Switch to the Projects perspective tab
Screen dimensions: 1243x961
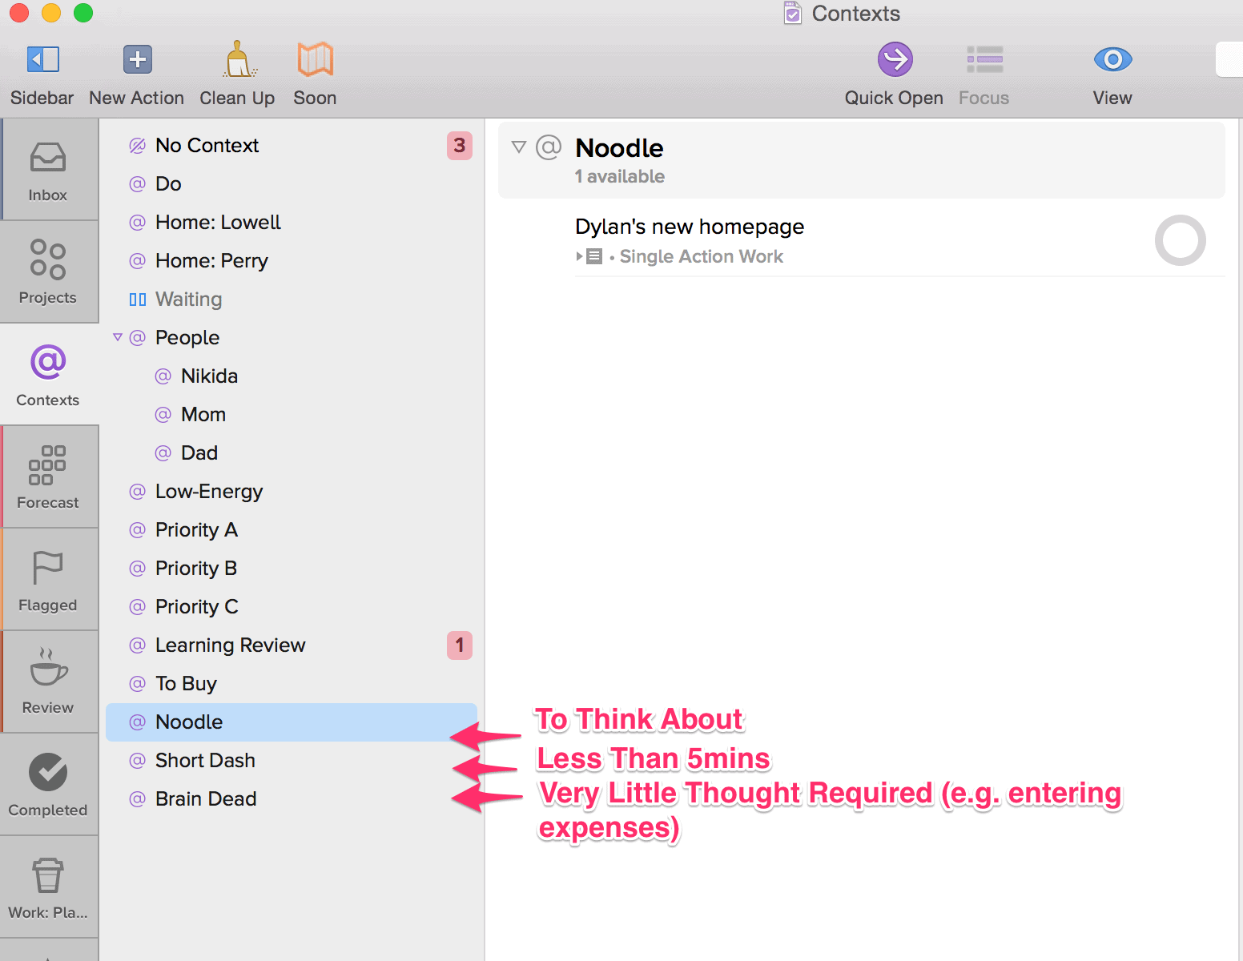(x=48, y=272)
